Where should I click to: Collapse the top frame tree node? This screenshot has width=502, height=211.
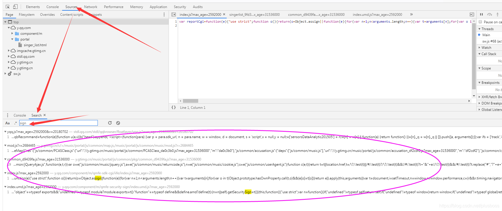click(5, 22)
